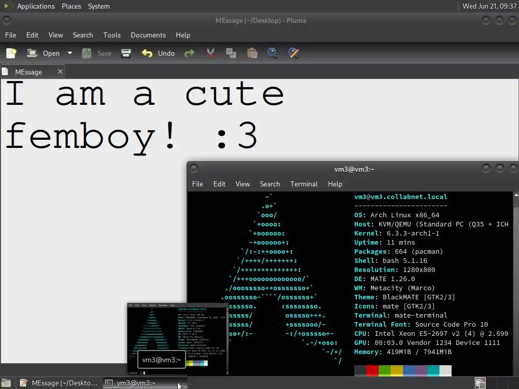Open the Tools menu in Pluma

(x=112, y=35)
